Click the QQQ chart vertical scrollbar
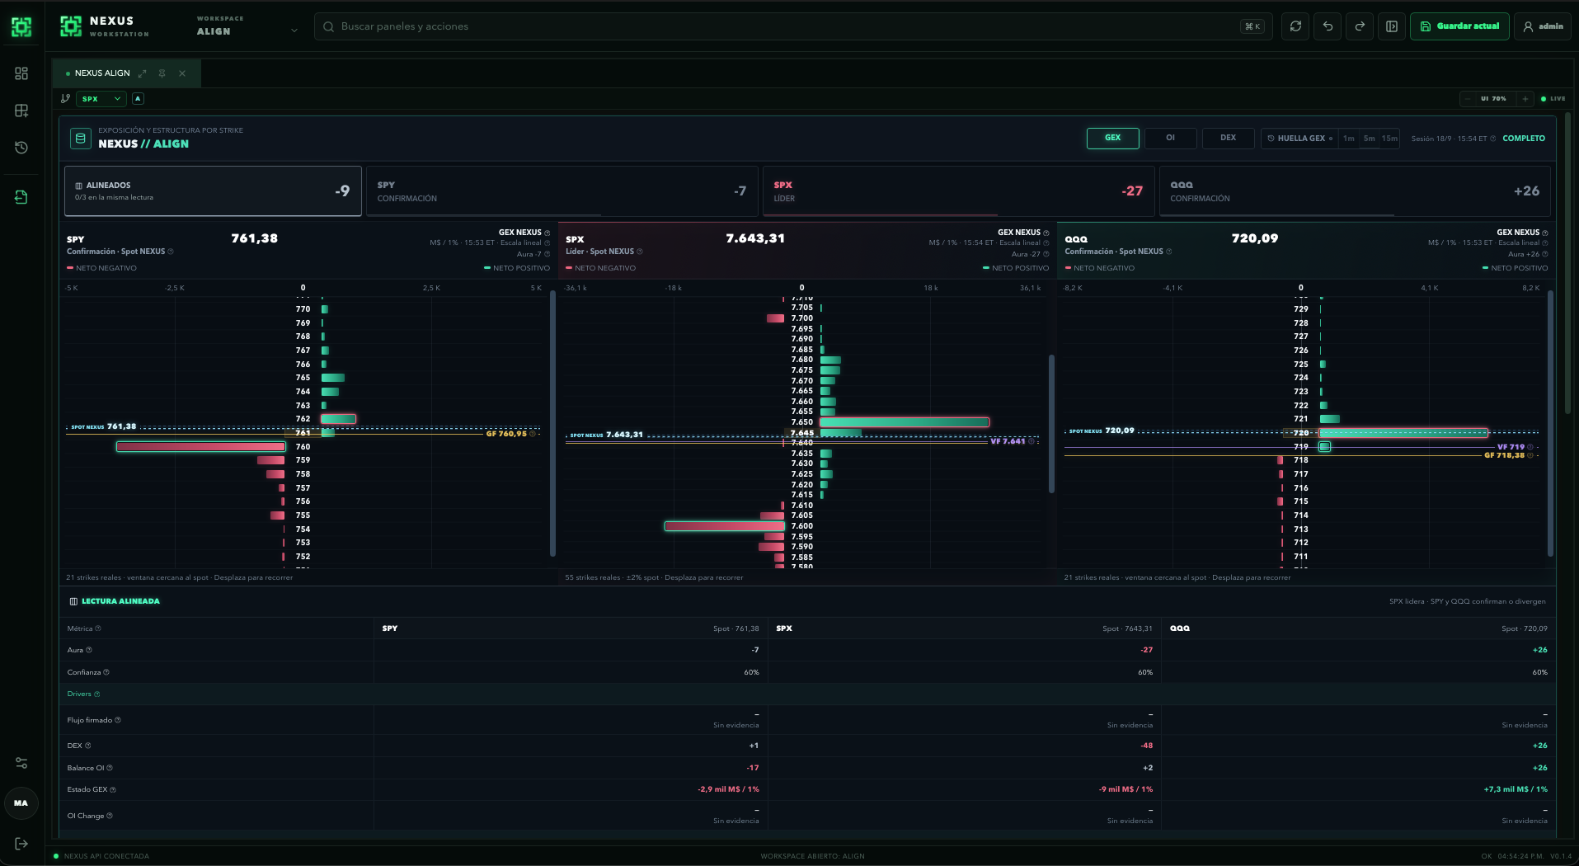 [1550, 422]
